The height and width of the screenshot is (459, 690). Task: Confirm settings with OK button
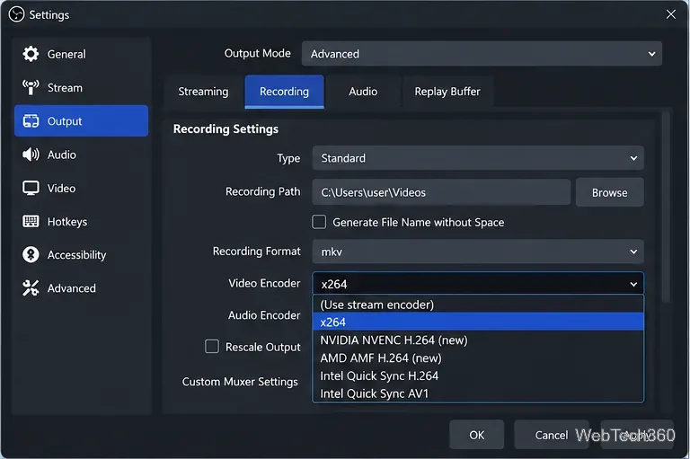[476, 435]
